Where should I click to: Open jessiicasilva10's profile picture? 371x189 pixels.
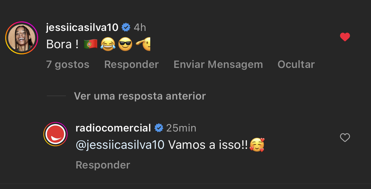(22, 38)
